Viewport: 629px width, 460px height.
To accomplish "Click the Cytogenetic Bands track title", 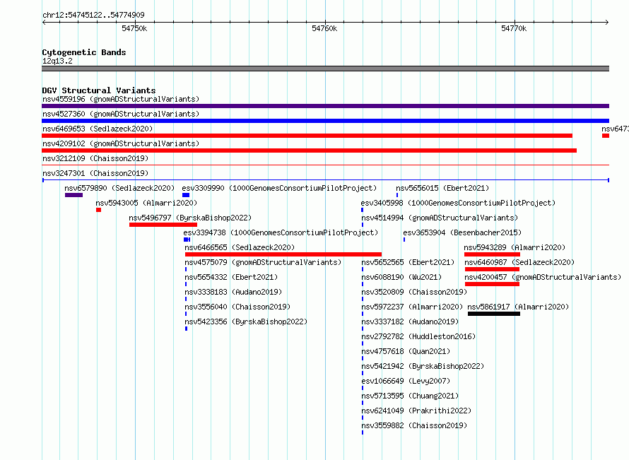I will (84, 52).
